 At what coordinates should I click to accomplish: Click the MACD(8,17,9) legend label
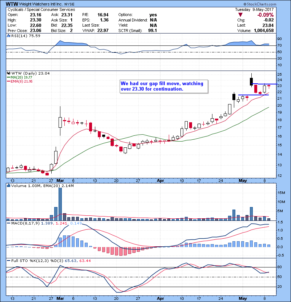click(25, 223)
